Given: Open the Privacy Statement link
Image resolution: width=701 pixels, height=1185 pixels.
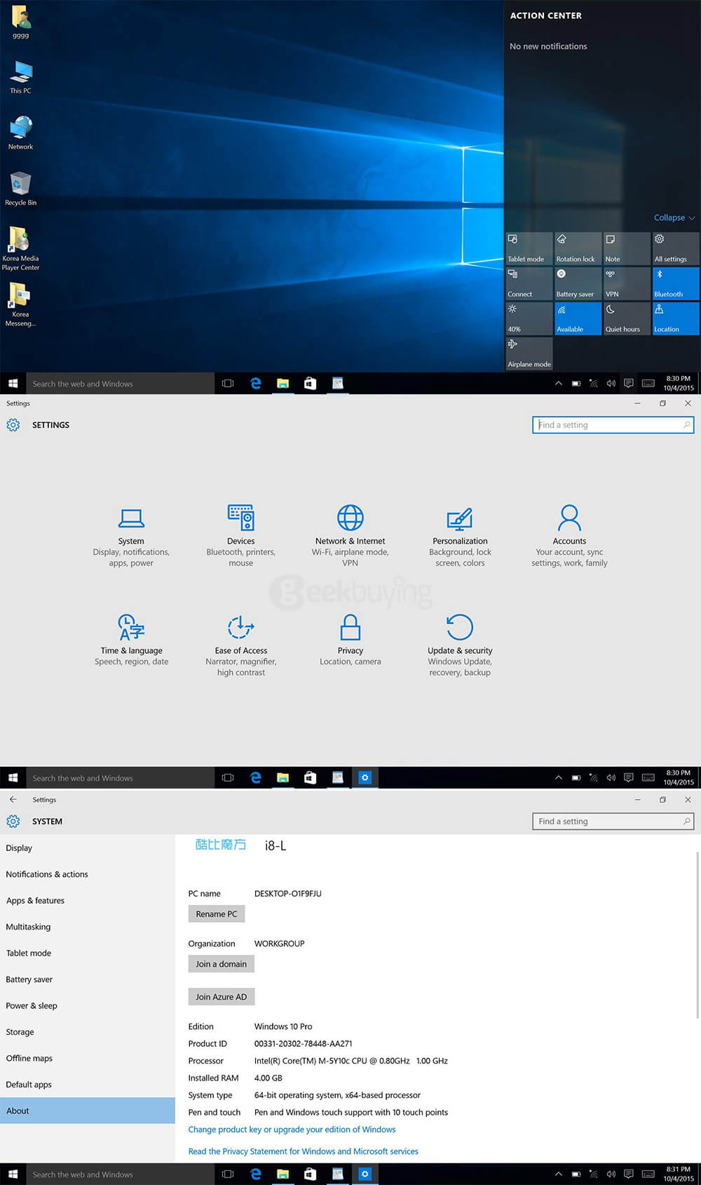Looking at the screenshot, I should (303, 1151).
